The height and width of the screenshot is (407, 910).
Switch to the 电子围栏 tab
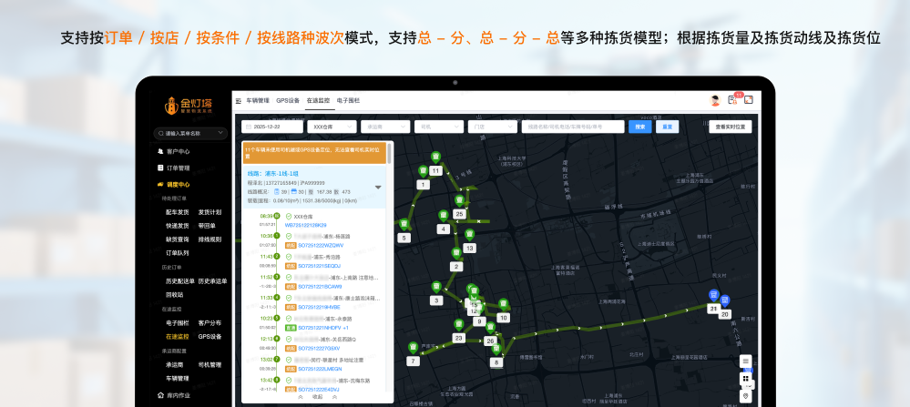pos(348,100)
